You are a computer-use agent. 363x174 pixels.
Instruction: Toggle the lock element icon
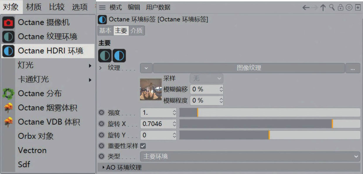(340, 8)
